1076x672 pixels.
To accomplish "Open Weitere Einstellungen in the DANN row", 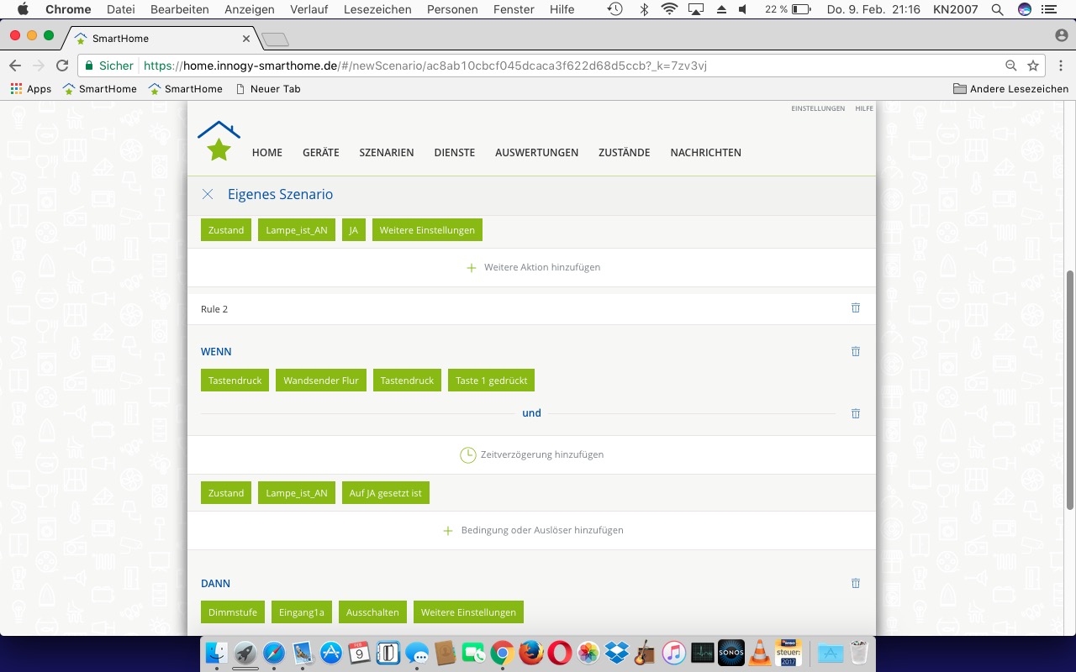I will [468, 612].
